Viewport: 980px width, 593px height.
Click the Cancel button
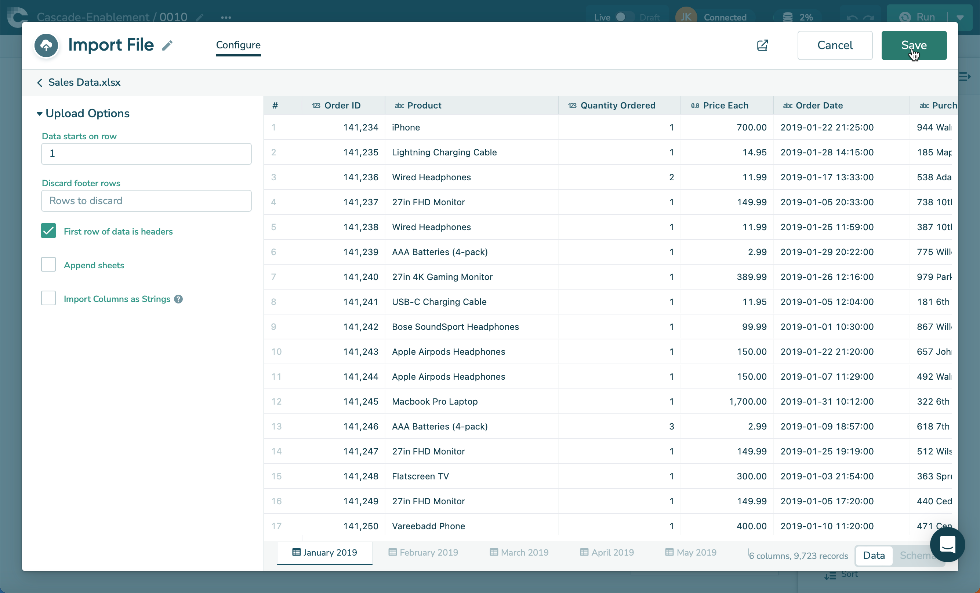[834, 45]
